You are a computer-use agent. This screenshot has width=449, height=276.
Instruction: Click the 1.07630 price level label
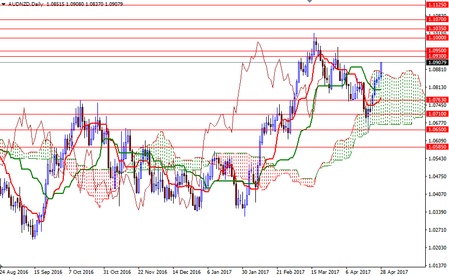coord(437,100)
